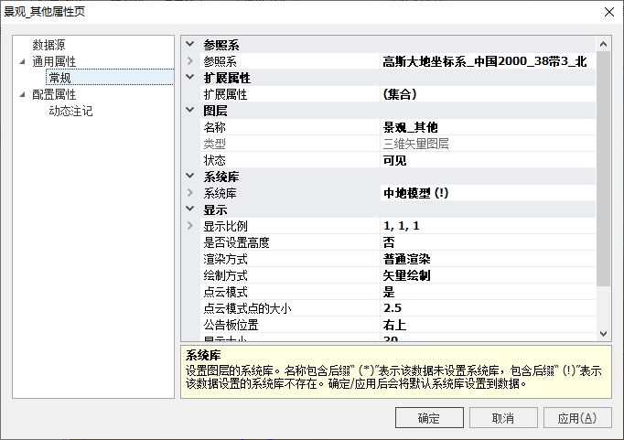Image resolution: width=624 pixels, height=440 pixels.
Task: Edit the 名称 value 景观_其他
Action: [x=485, y=127]
